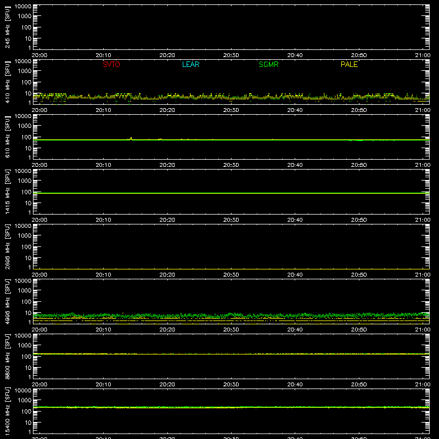Select the 4995 MHz [SFU] axis title
The image size is (439, 439).
[7, 301]
